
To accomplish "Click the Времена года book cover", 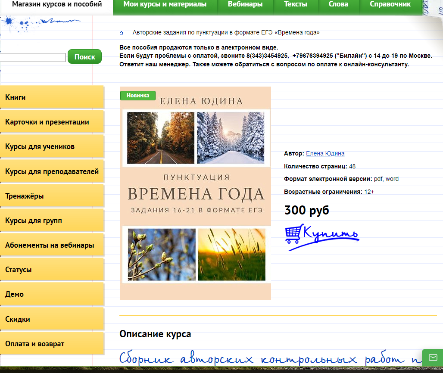I will tap(196, 193).
